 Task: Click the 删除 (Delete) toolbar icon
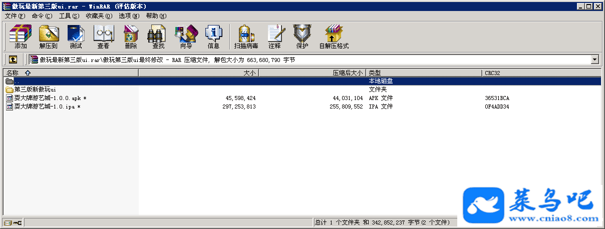pyautogui.click(x=131, y=33)
